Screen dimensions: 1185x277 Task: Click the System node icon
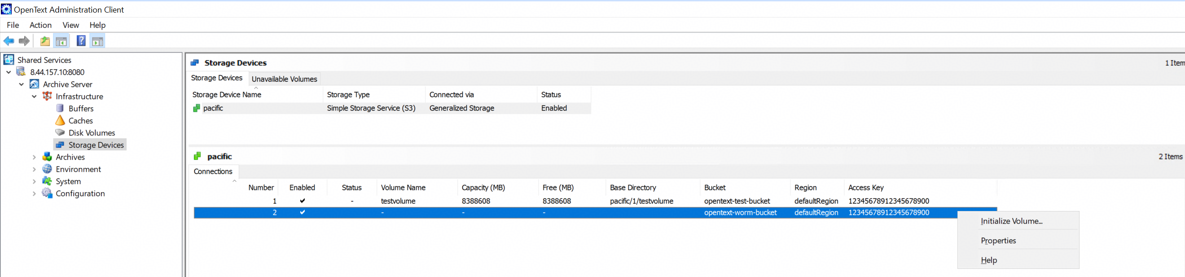[x=47, y=181]
